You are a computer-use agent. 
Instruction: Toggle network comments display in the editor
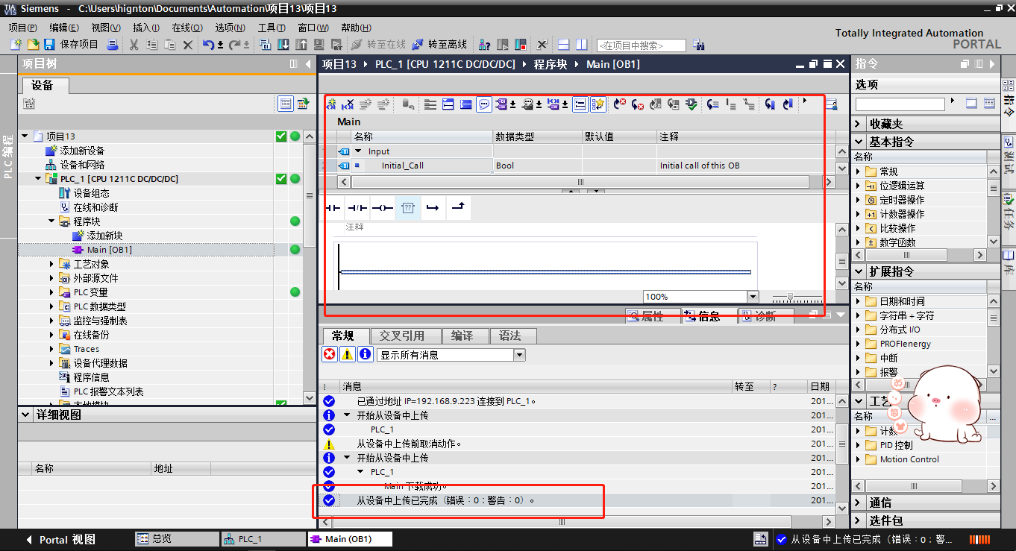(x=483, y=104)
